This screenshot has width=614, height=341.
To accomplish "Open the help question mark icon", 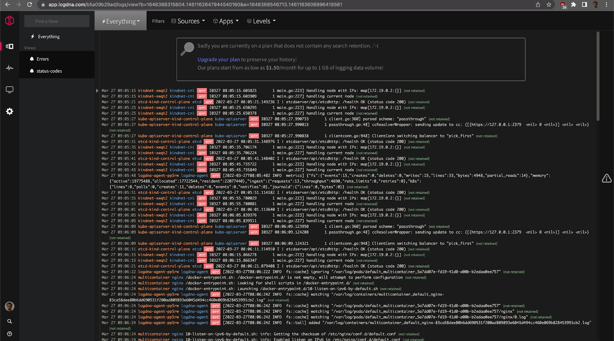I will [x=10, y=334].
